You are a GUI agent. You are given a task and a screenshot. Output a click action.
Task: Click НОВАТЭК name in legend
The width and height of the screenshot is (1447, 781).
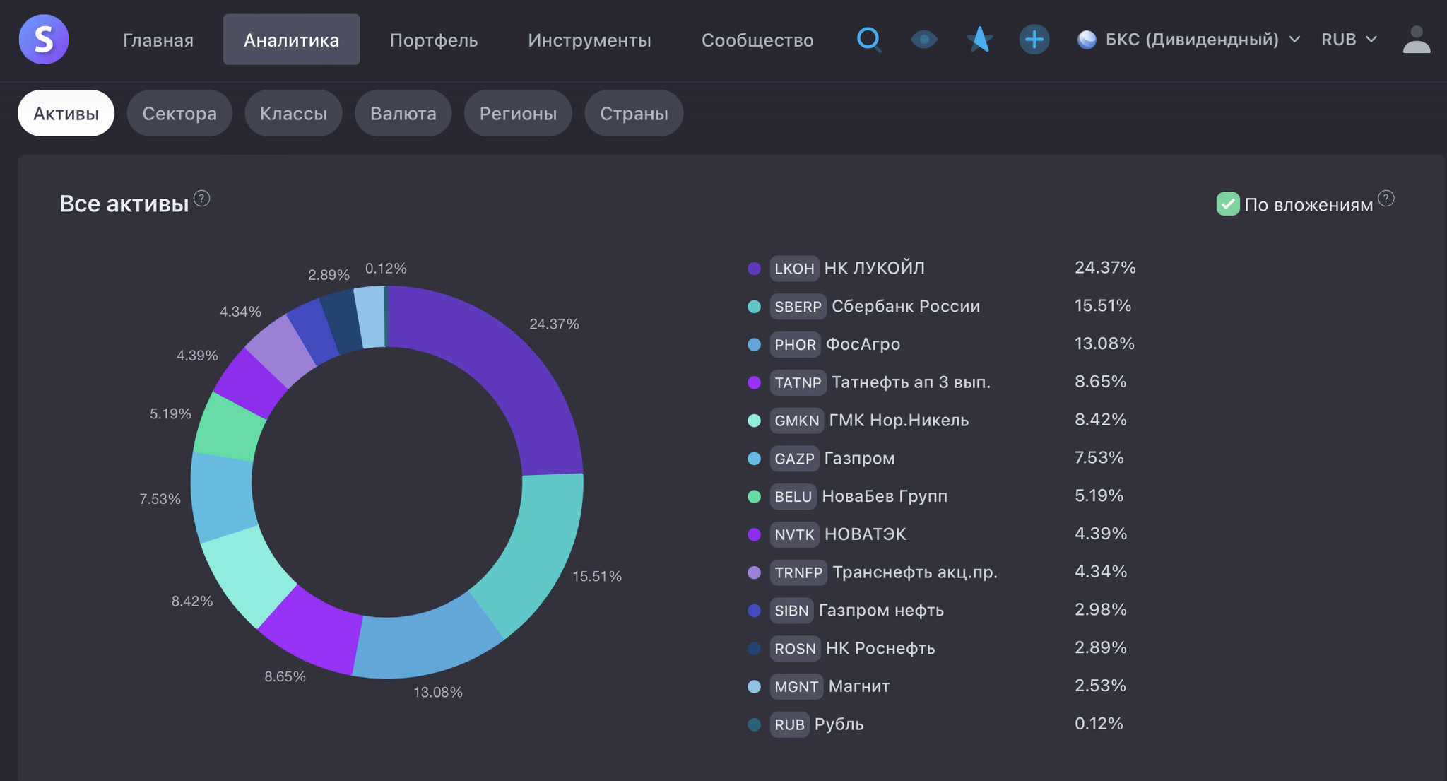pyautogui.click(x=866, y=534)
